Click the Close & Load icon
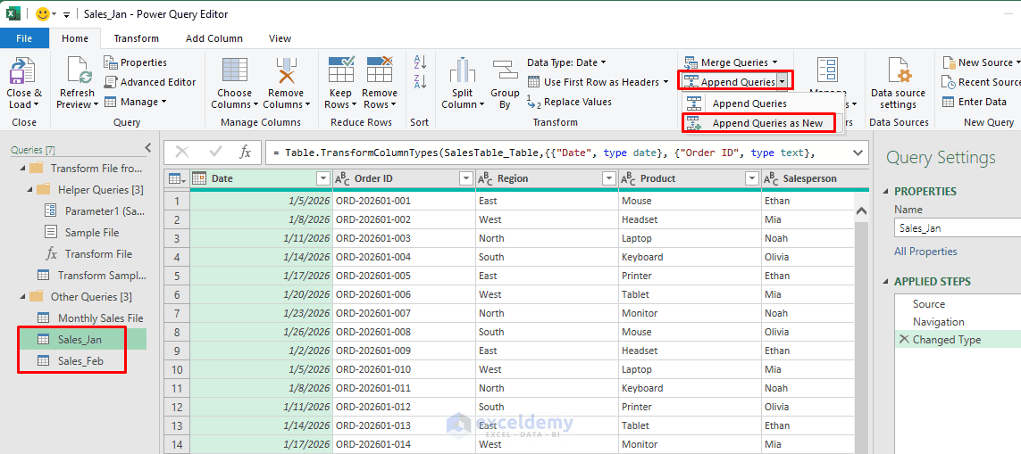 pyautogui.click(x=23, y=70)
